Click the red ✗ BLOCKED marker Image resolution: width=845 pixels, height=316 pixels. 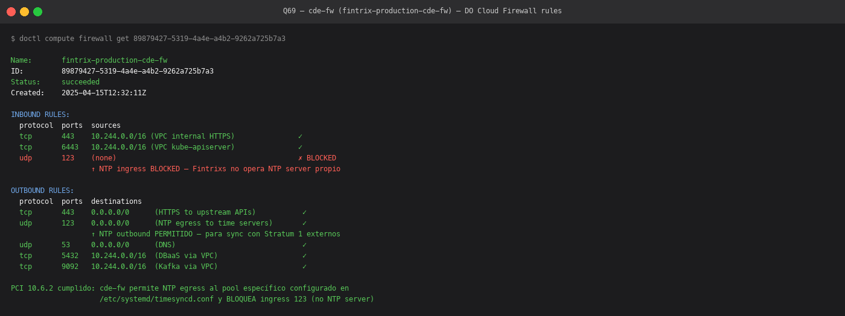(x=317, y=158)
